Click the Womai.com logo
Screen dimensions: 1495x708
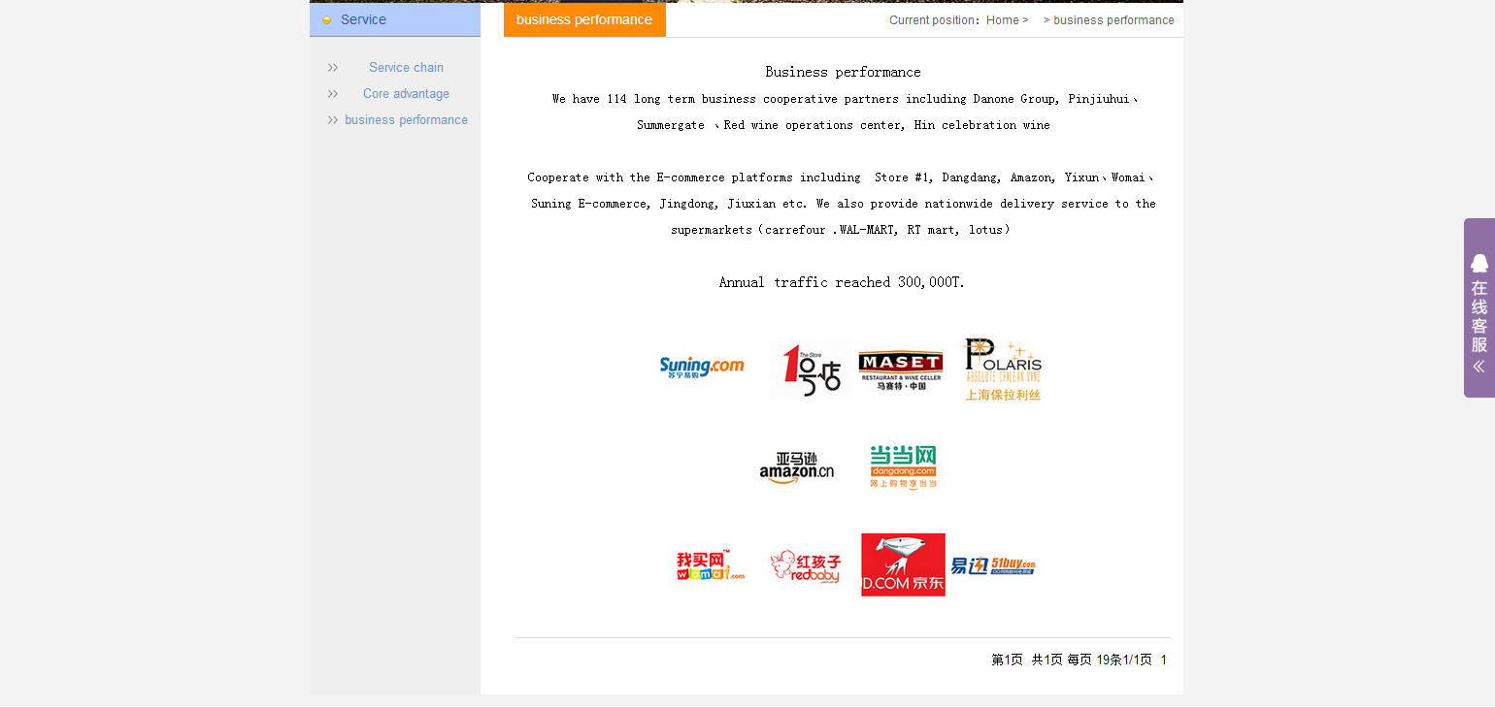(x=711, y=564)
